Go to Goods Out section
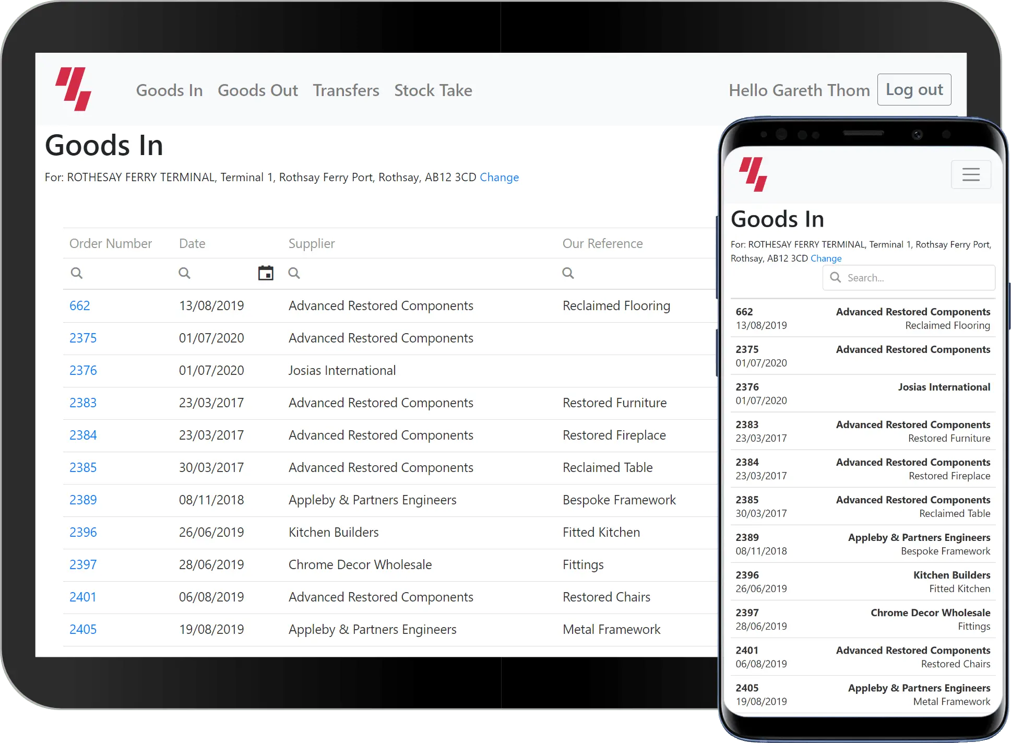 click(x=257, y=90)
